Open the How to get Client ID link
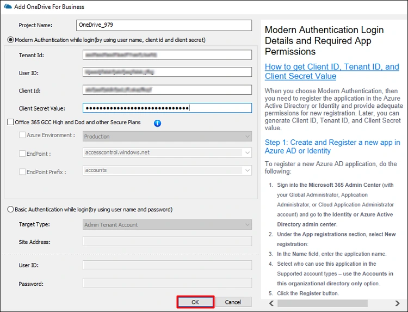The image size is (408, 312). click(x=332, y=71)
